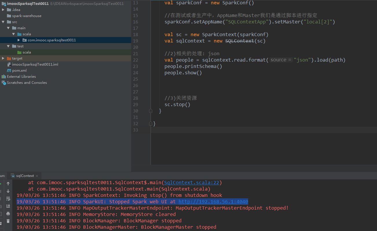Viewport: 377px width, 231px height.
Task: Click the 'MapOutputTrackerMasterEndpoint stopped!' log line
Action: click(x=153, y=208)
